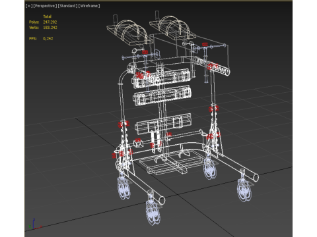Open the Standard shading quality menu

67,6
